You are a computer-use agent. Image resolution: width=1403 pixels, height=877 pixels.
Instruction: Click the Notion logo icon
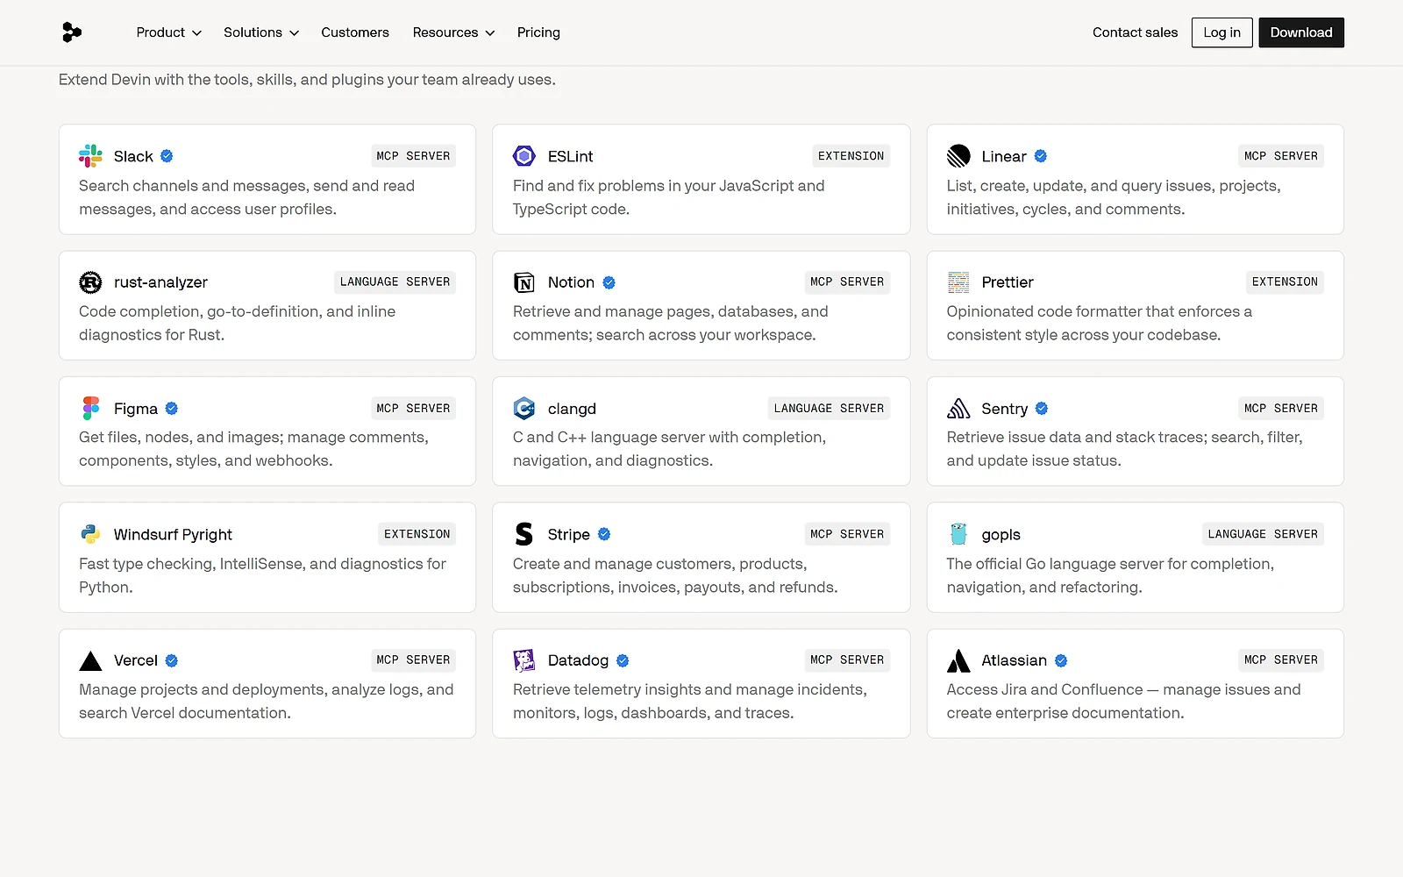pos(524,282)
